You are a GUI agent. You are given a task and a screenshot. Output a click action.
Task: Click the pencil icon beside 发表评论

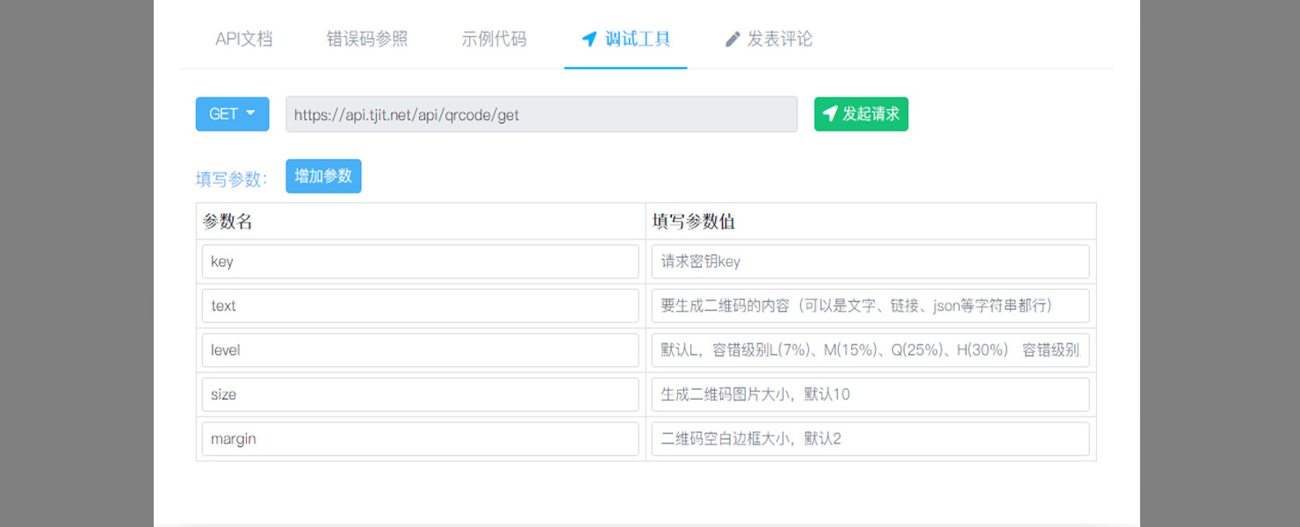pos(733,40)
